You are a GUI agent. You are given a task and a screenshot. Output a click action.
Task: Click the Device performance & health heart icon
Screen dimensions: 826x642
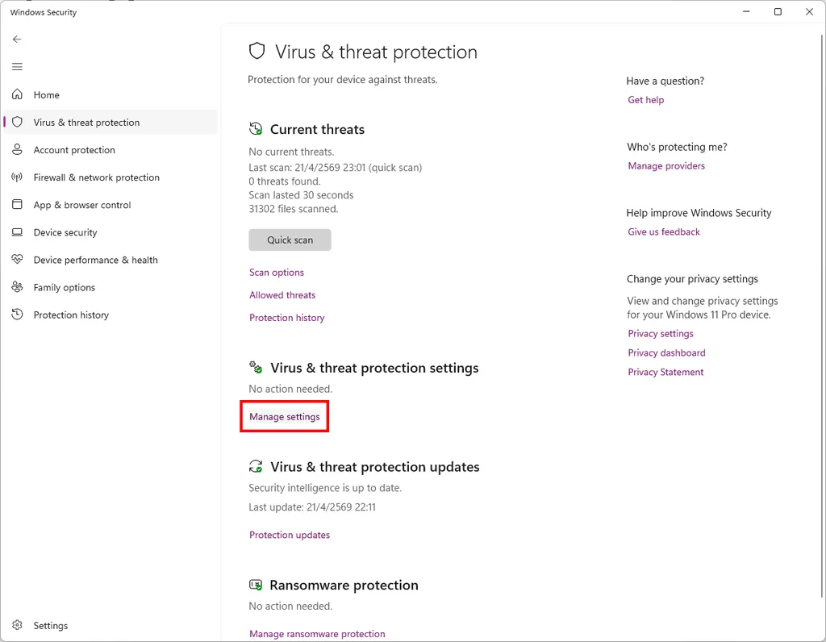(x=17, y=260)
